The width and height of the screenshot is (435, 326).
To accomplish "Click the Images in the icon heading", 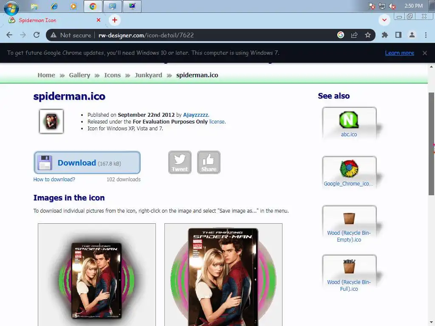I will tap(69, 198).
